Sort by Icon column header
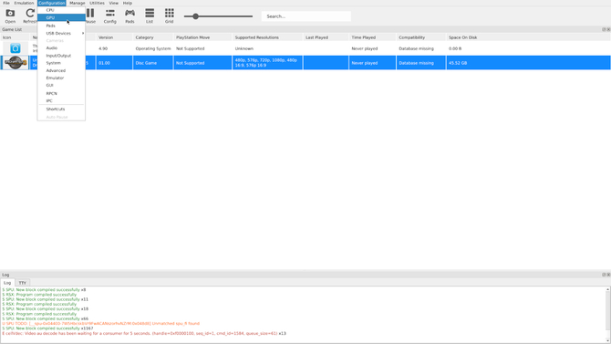 (15, 37)
